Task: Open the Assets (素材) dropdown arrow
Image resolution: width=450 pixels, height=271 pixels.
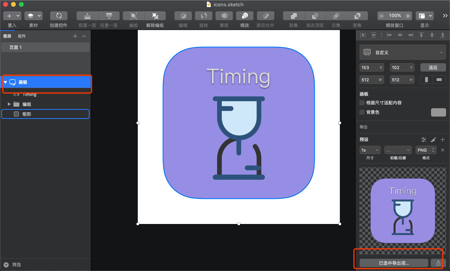Action: [39, 16]
